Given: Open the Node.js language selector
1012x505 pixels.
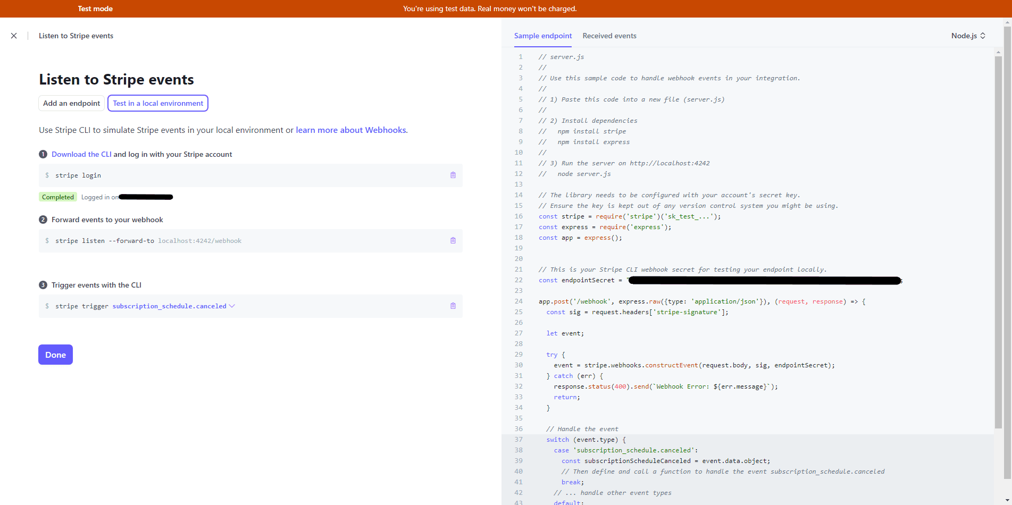Looking at the screenshot, I should click(968, 36).
